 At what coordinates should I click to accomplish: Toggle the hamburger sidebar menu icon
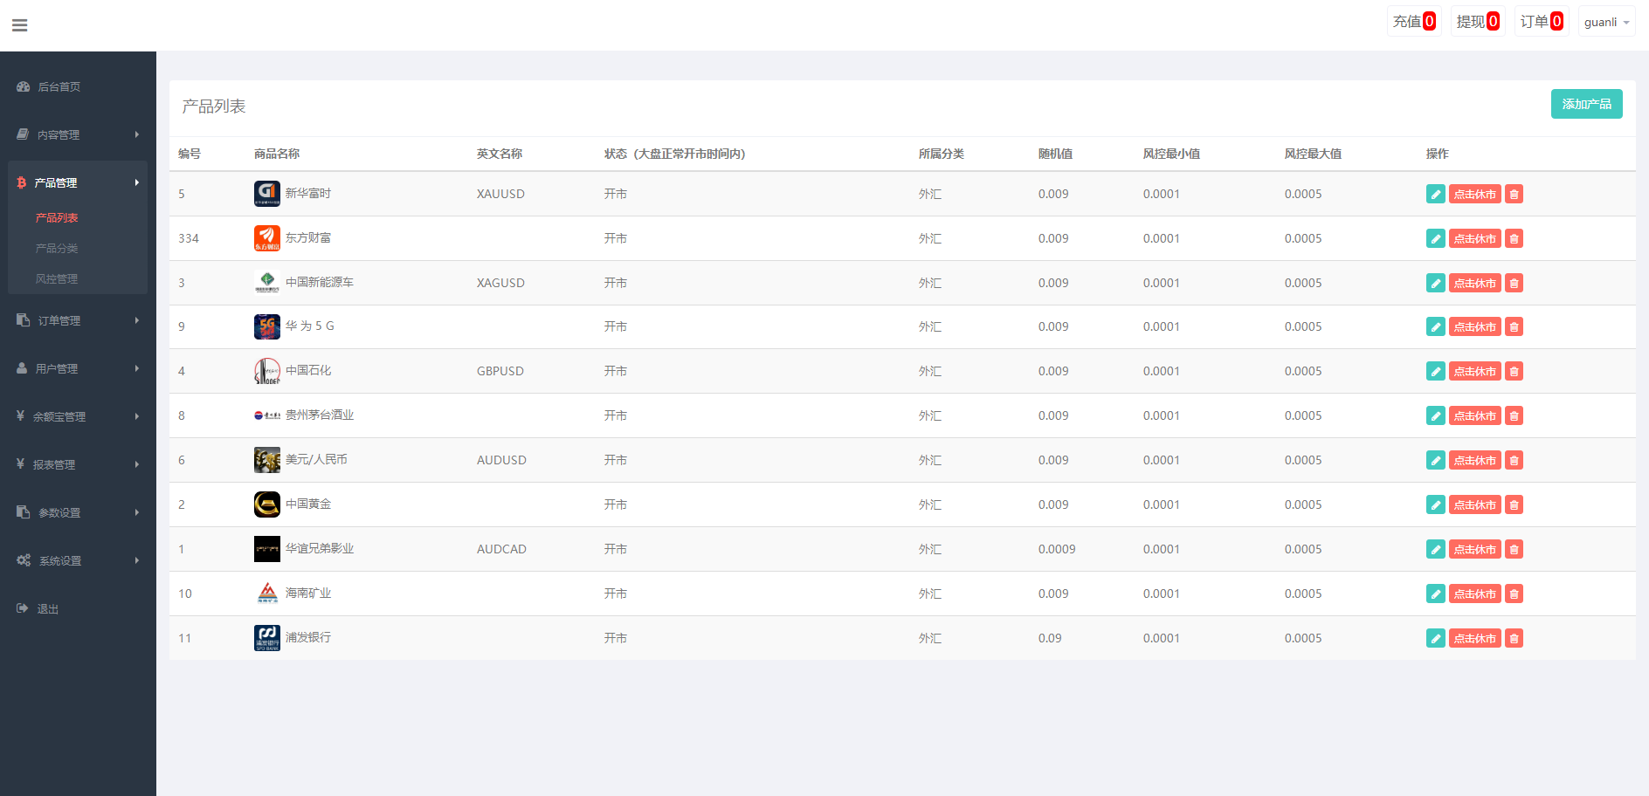(19, 25)
